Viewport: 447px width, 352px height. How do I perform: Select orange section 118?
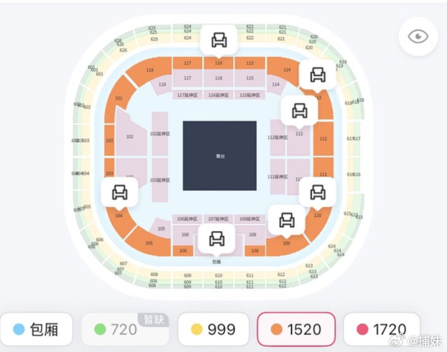coord(148,71)
